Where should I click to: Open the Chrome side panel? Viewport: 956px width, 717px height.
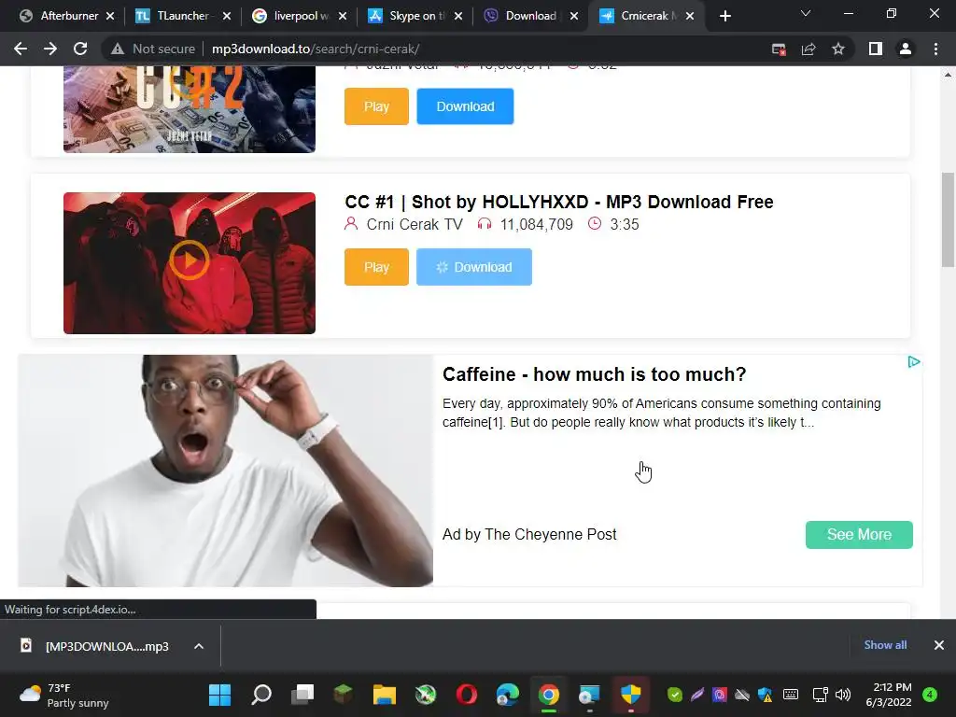[x=876, y=49]
